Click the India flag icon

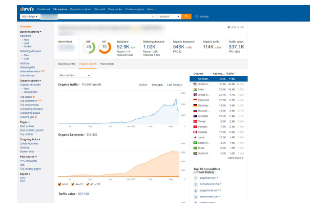[195, 89]
